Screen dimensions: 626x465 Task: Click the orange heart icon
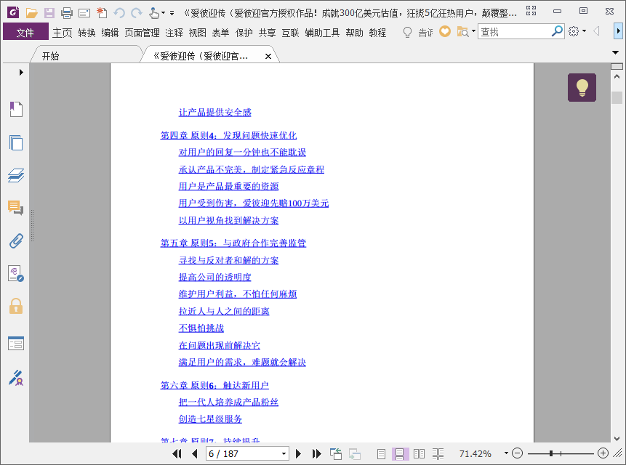[x=445, y=31]
